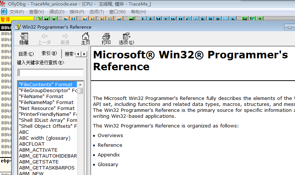Open CPU window with C toolbar button
Screen dimensions: 295x175
(x=188, y=19)
